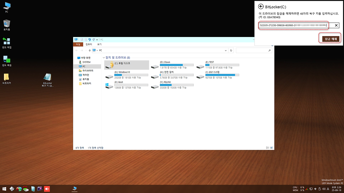Switch Explorer to large icons view
The width and height of the screenshot is (344, 193).
[x=271, y=148]
